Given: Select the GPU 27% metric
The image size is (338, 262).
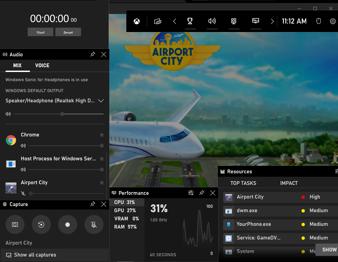Looking at the screenshot, I should point(127,210).
